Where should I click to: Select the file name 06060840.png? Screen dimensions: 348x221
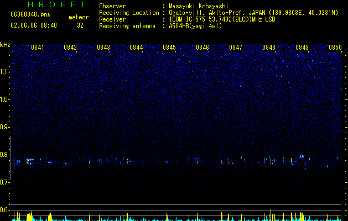tap(30, 14)
